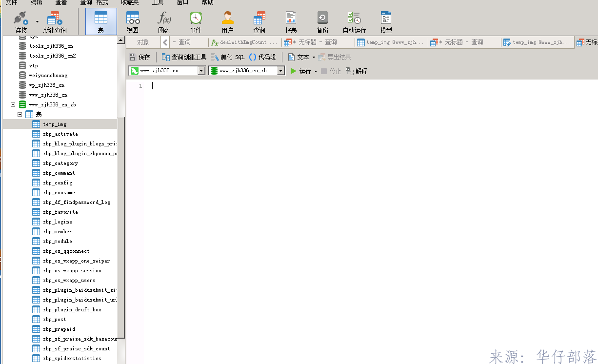Open the Function (函数) toolbar icon
The image size is (598, 364).
click(x=164, y=21)
